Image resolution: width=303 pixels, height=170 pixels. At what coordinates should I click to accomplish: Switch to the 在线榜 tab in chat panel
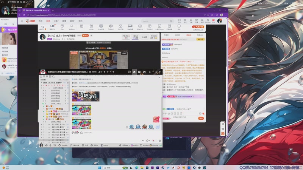click(x=166, y=35)
